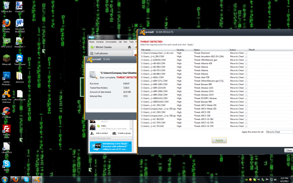Screen dimensions: 293x183
Task: Select the avast! Free Antivirus desktop icon
Action: [6, 96]
